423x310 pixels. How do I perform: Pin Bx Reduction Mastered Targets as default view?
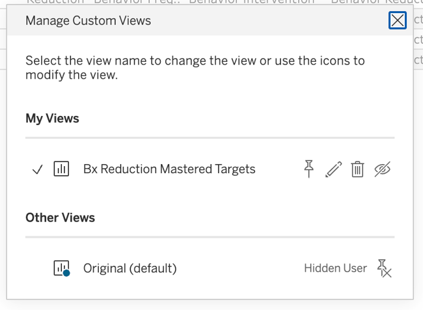point(309,169)
